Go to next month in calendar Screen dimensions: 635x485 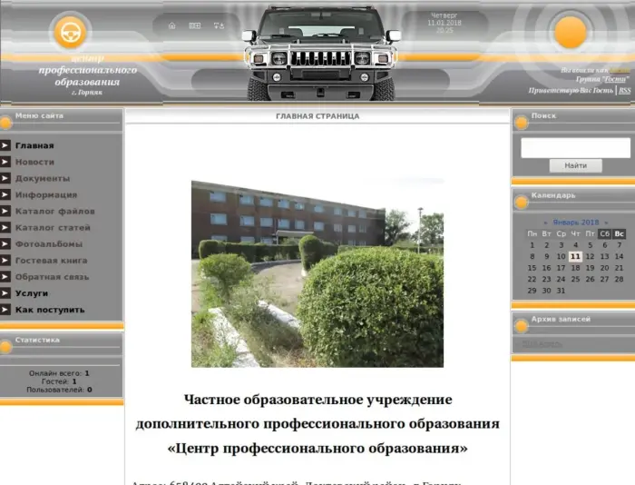(x=606, y=223)
